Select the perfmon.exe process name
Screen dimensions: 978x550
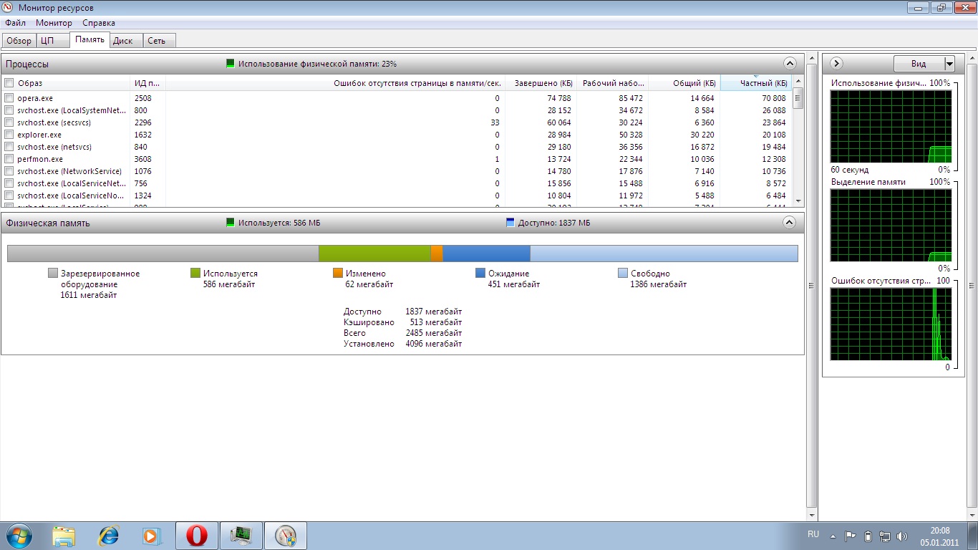point(40,159)
